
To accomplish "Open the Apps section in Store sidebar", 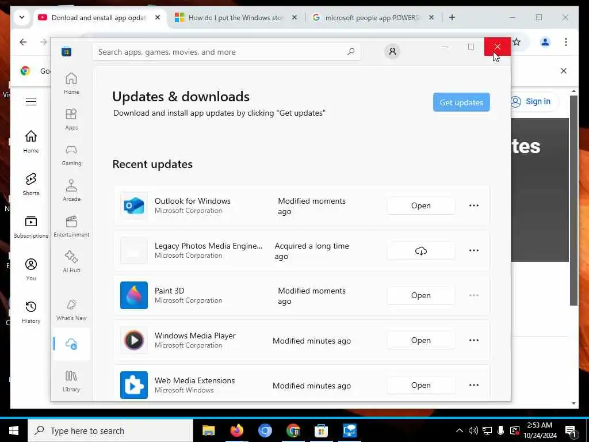I will [x=71, y=119].
